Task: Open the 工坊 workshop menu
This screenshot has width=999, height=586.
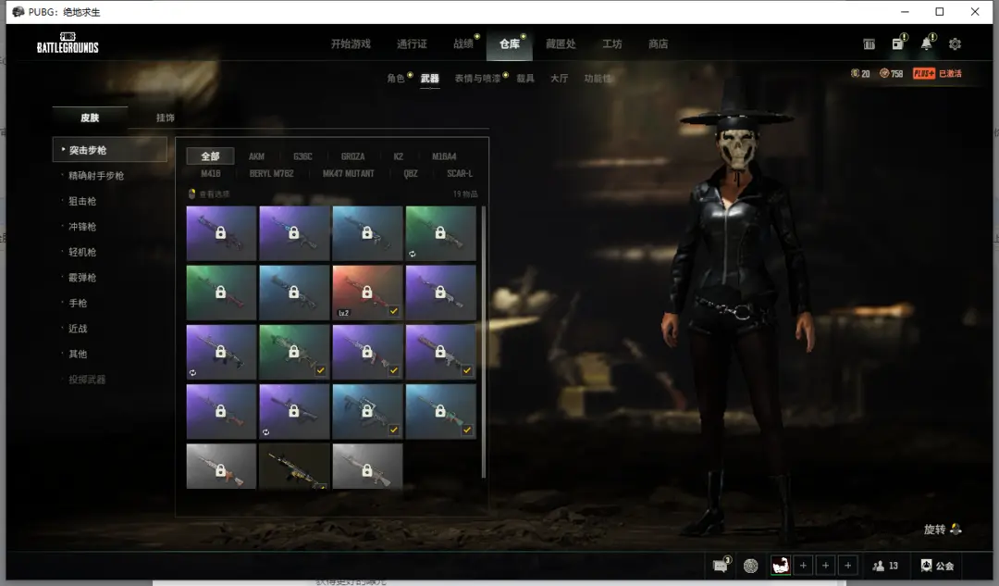Action: [612, 44]
